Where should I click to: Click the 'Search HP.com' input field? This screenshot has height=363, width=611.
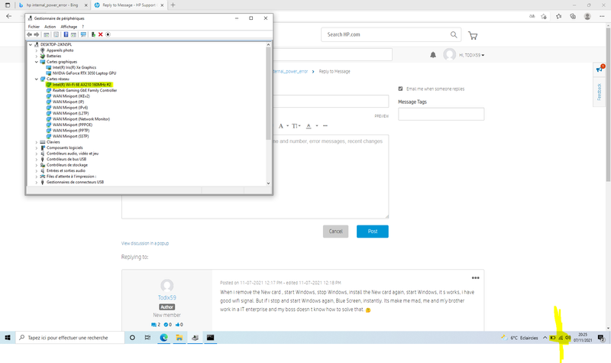[x=386, y=34]
